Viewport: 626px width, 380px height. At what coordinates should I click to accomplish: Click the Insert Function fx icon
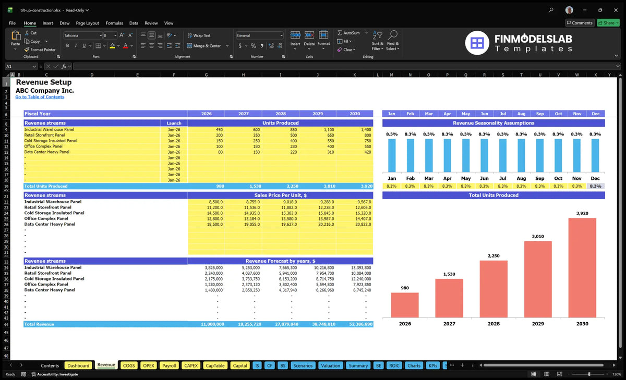(x=64, y=67)
